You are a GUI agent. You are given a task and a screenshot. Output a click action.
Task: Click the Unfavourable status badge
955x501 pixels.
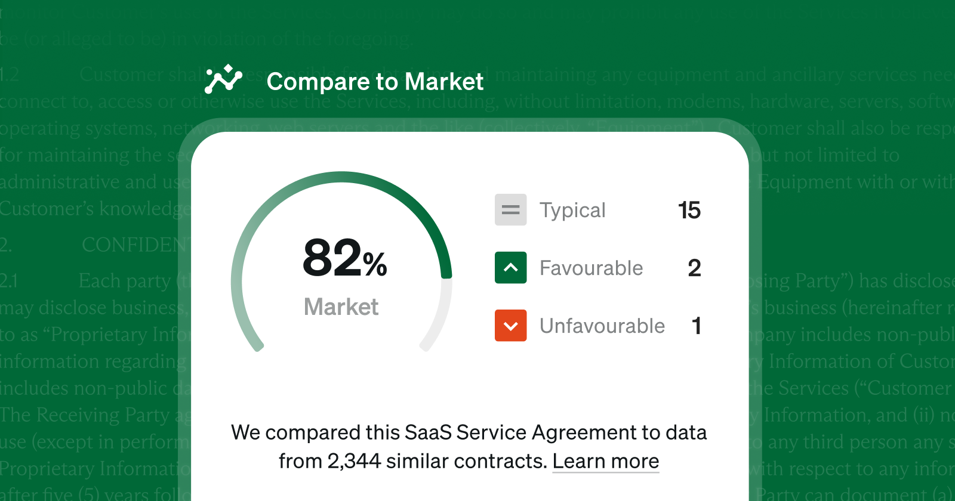click(x=601, y=326)
